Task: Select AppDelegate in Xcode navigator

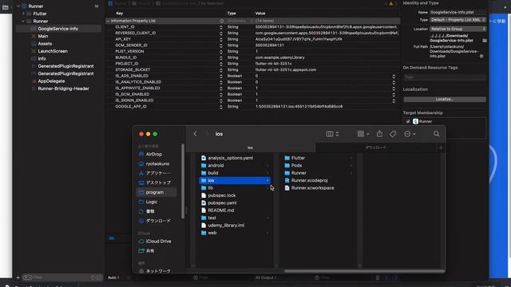Action: pyautogui.click(x=51, y=81)
